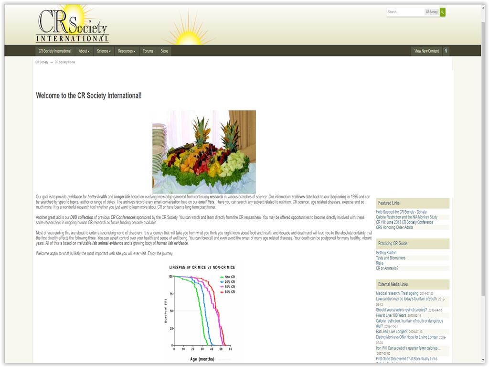Open Should you severely restrict calories? link
The width and height of the screenshot is (489, 367).
coord(401,310)
